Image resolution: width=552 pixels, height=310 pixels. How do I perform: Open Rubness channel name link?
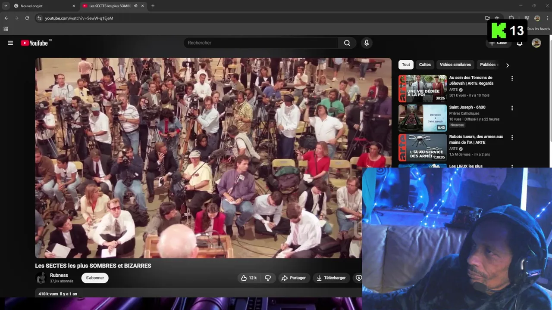tap(59, 275)
